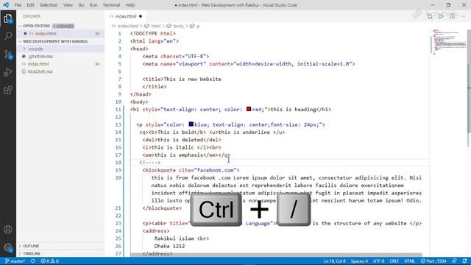Click line number 18 in the gutter
The height and width of the screenshot is (265, 471).
[118, 163]
